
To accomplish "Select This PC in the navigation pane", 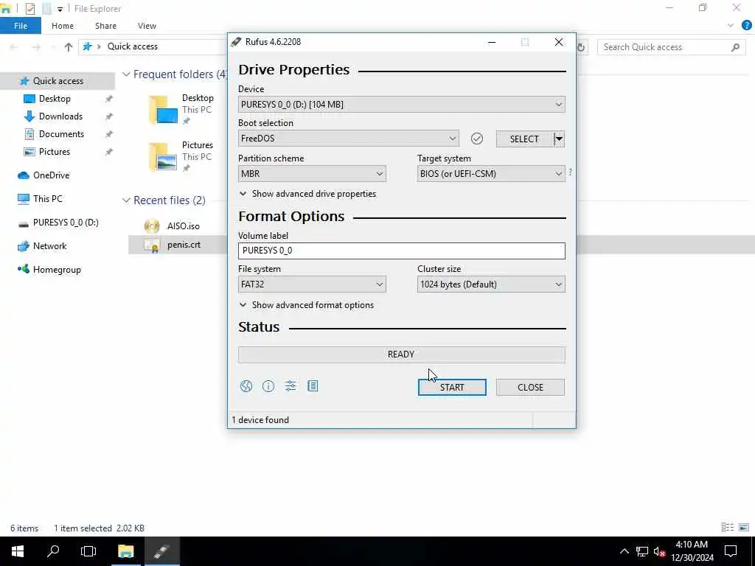I will click(x=48, y=199).
